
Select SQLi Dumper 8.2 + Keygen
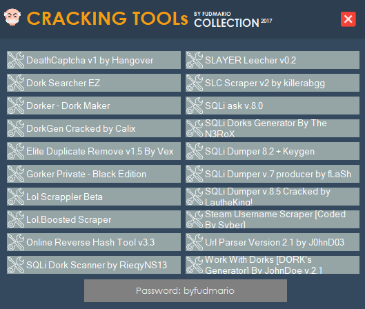273,151
